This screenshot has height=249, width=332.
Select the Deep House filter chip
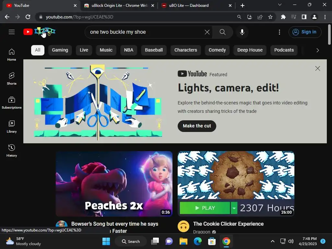point(250,50)
